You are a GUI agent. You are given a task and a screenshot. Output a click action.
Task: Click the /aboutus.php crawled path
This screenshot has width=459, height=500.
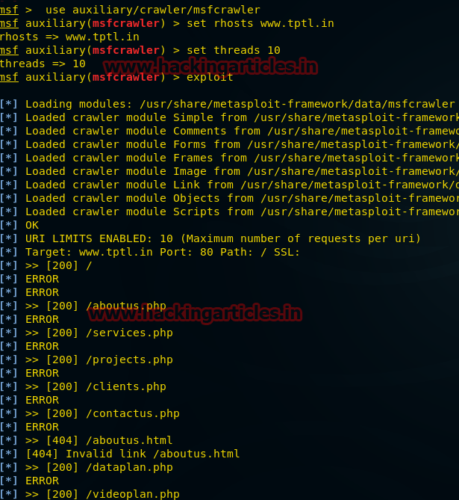click(126, 306)
